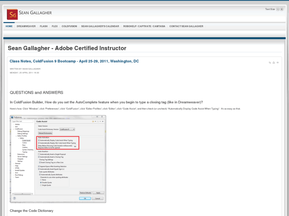Viewport: 289px width, 216px height.
Task: Collapse the ColdFusion tree node
Action: [14, 129]
